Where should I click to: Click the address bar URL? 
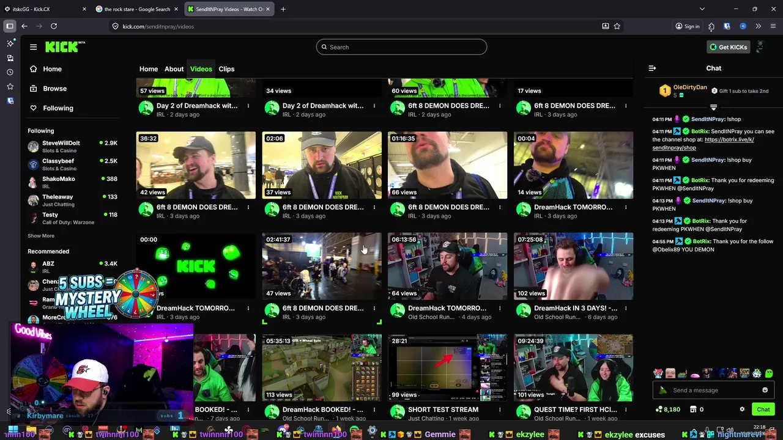[x=158, y=26]
